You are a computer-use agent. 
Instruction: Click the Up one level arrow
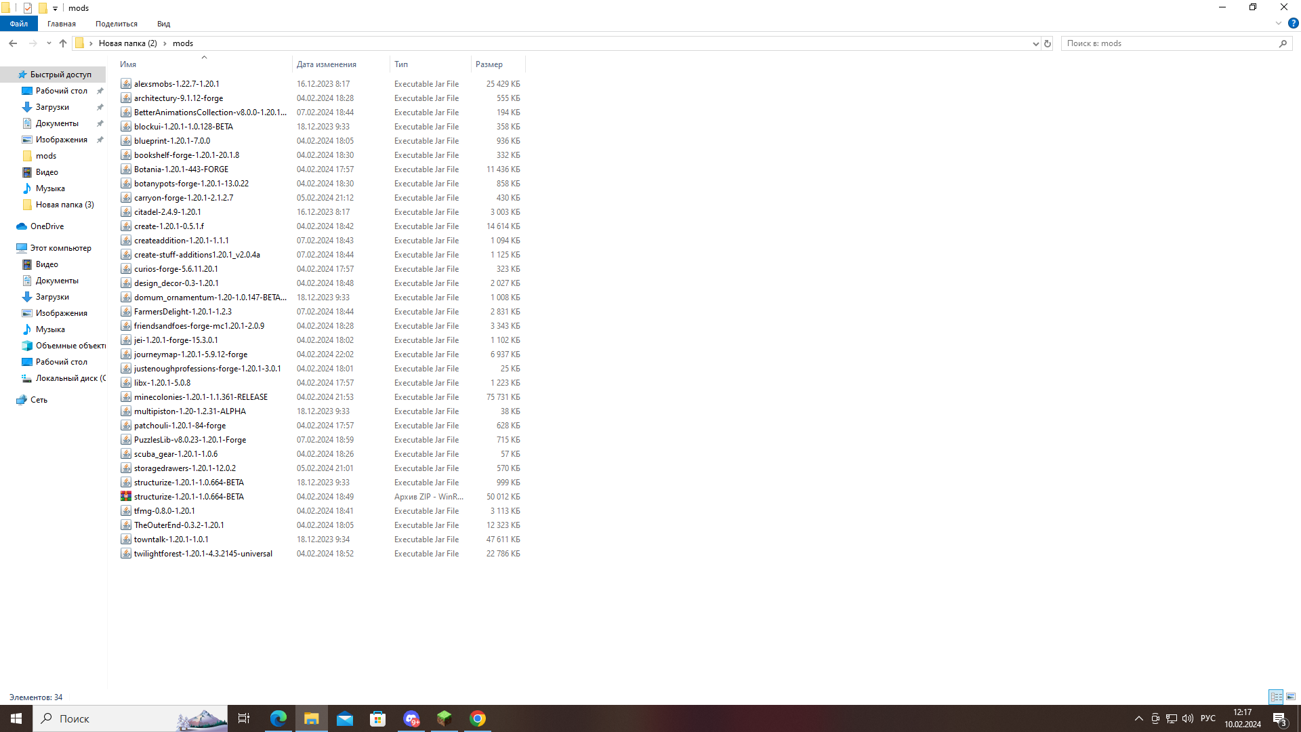63,43
